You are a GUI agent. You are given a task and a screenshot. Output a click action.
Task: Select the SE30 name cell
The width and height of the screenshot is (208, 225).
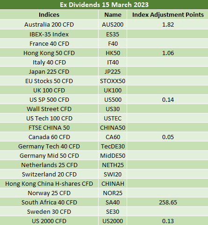pos(113,211)
